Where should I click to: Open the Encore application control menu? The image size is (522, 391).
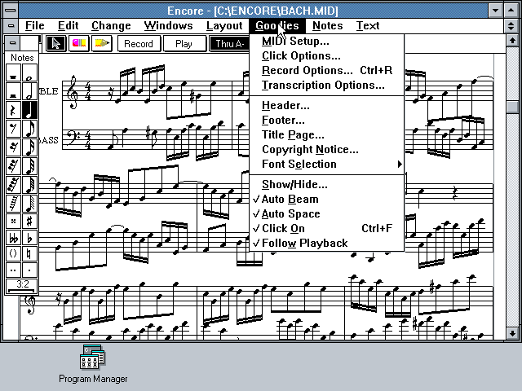click(x=11, y=11)
